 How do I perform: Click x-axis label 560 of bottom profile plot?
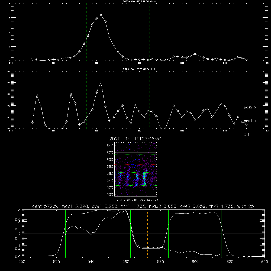point(126,262)
